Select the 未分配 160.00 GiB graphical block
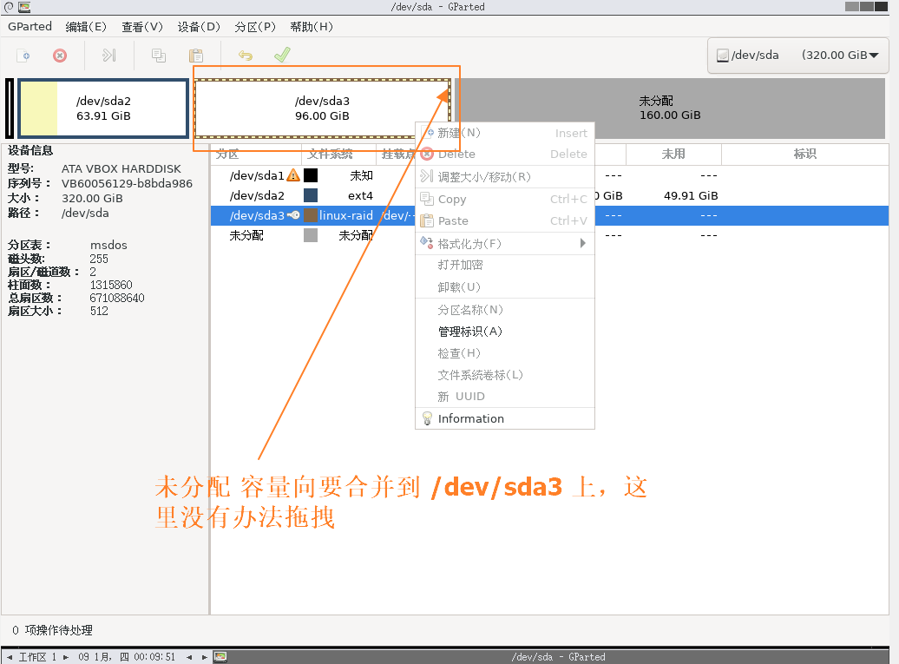The width and height of the screenshot is (899, 664). click(x=670, y=108)
